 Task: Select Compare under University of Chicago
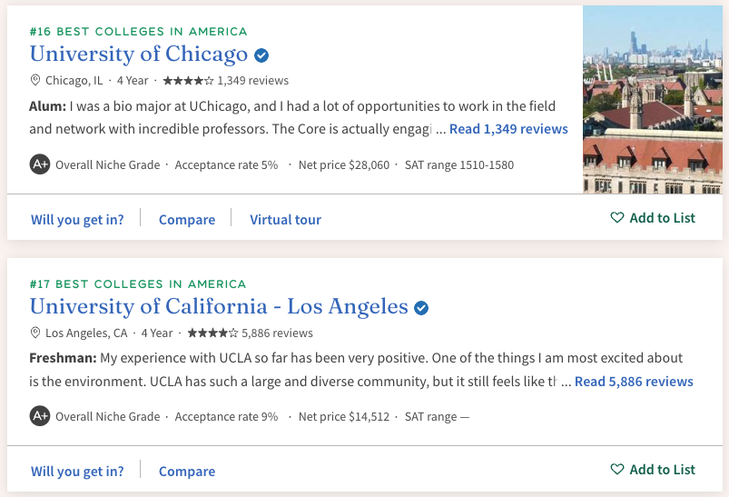point(187,220)
